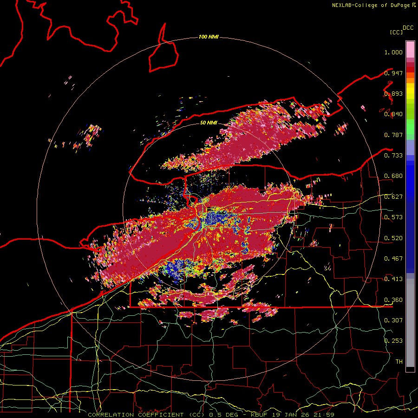Screen dimensions: 418x418
Task: Select the 0.307 scale value
Action: 393,320
